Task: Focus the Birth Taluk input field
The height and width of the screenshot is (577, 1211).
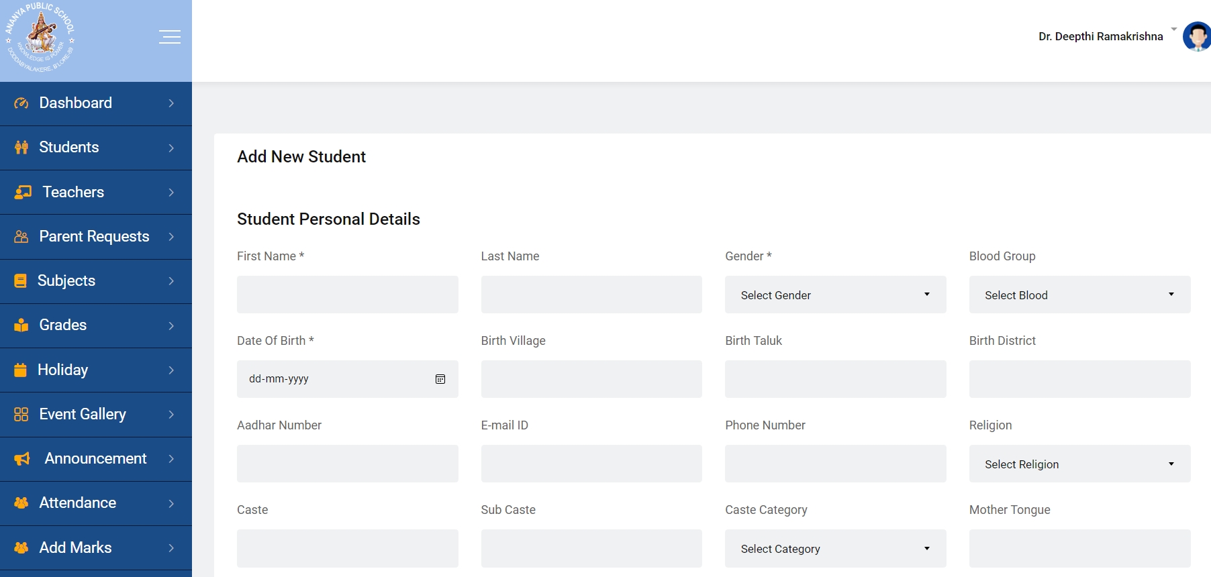Action: click(x=835, y=379)
